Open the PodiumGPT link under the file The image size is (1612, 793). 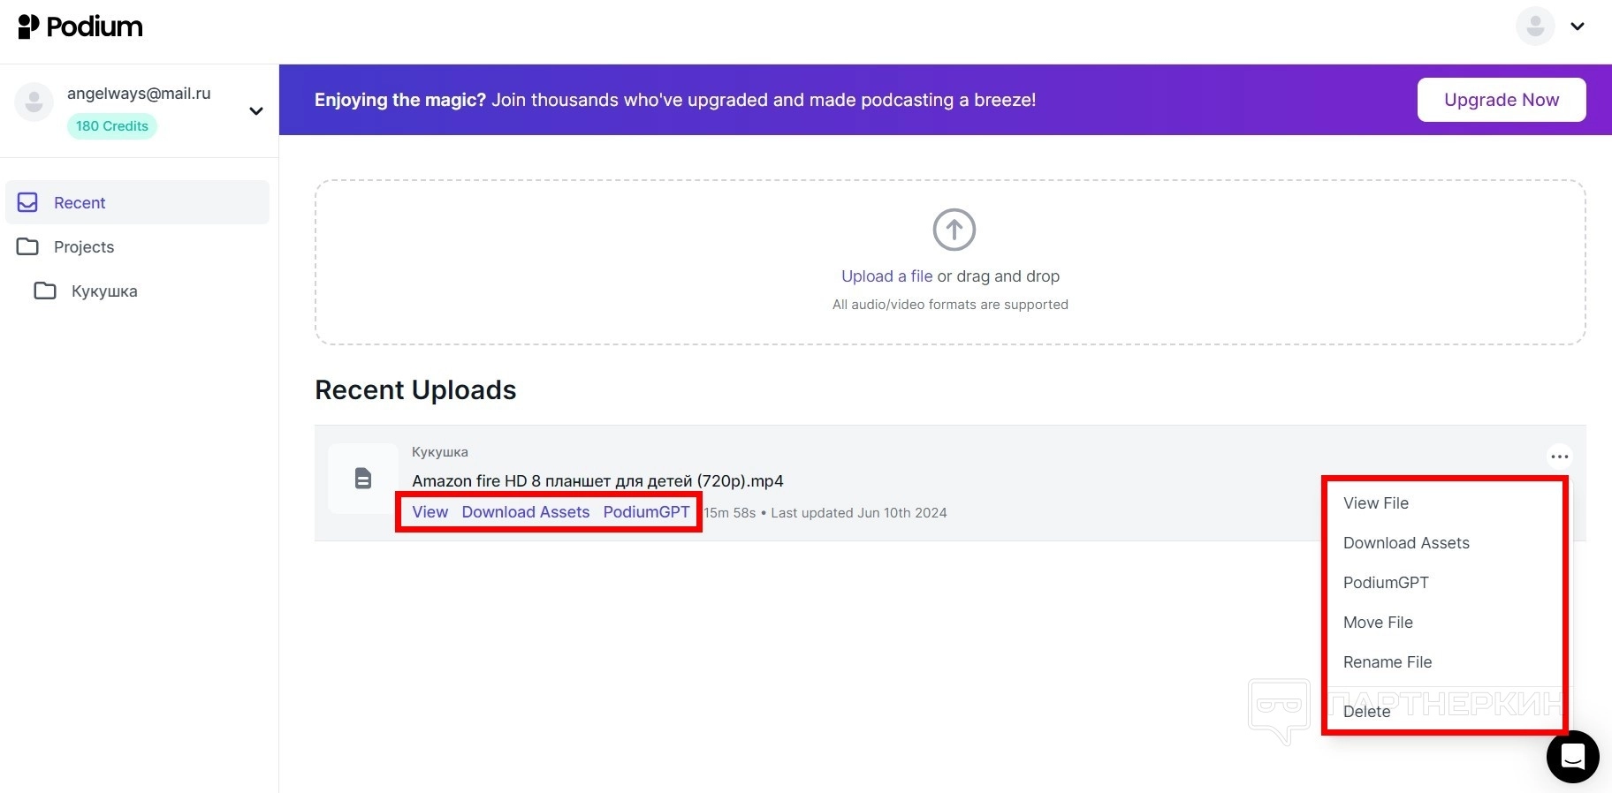tap(646, 512)
